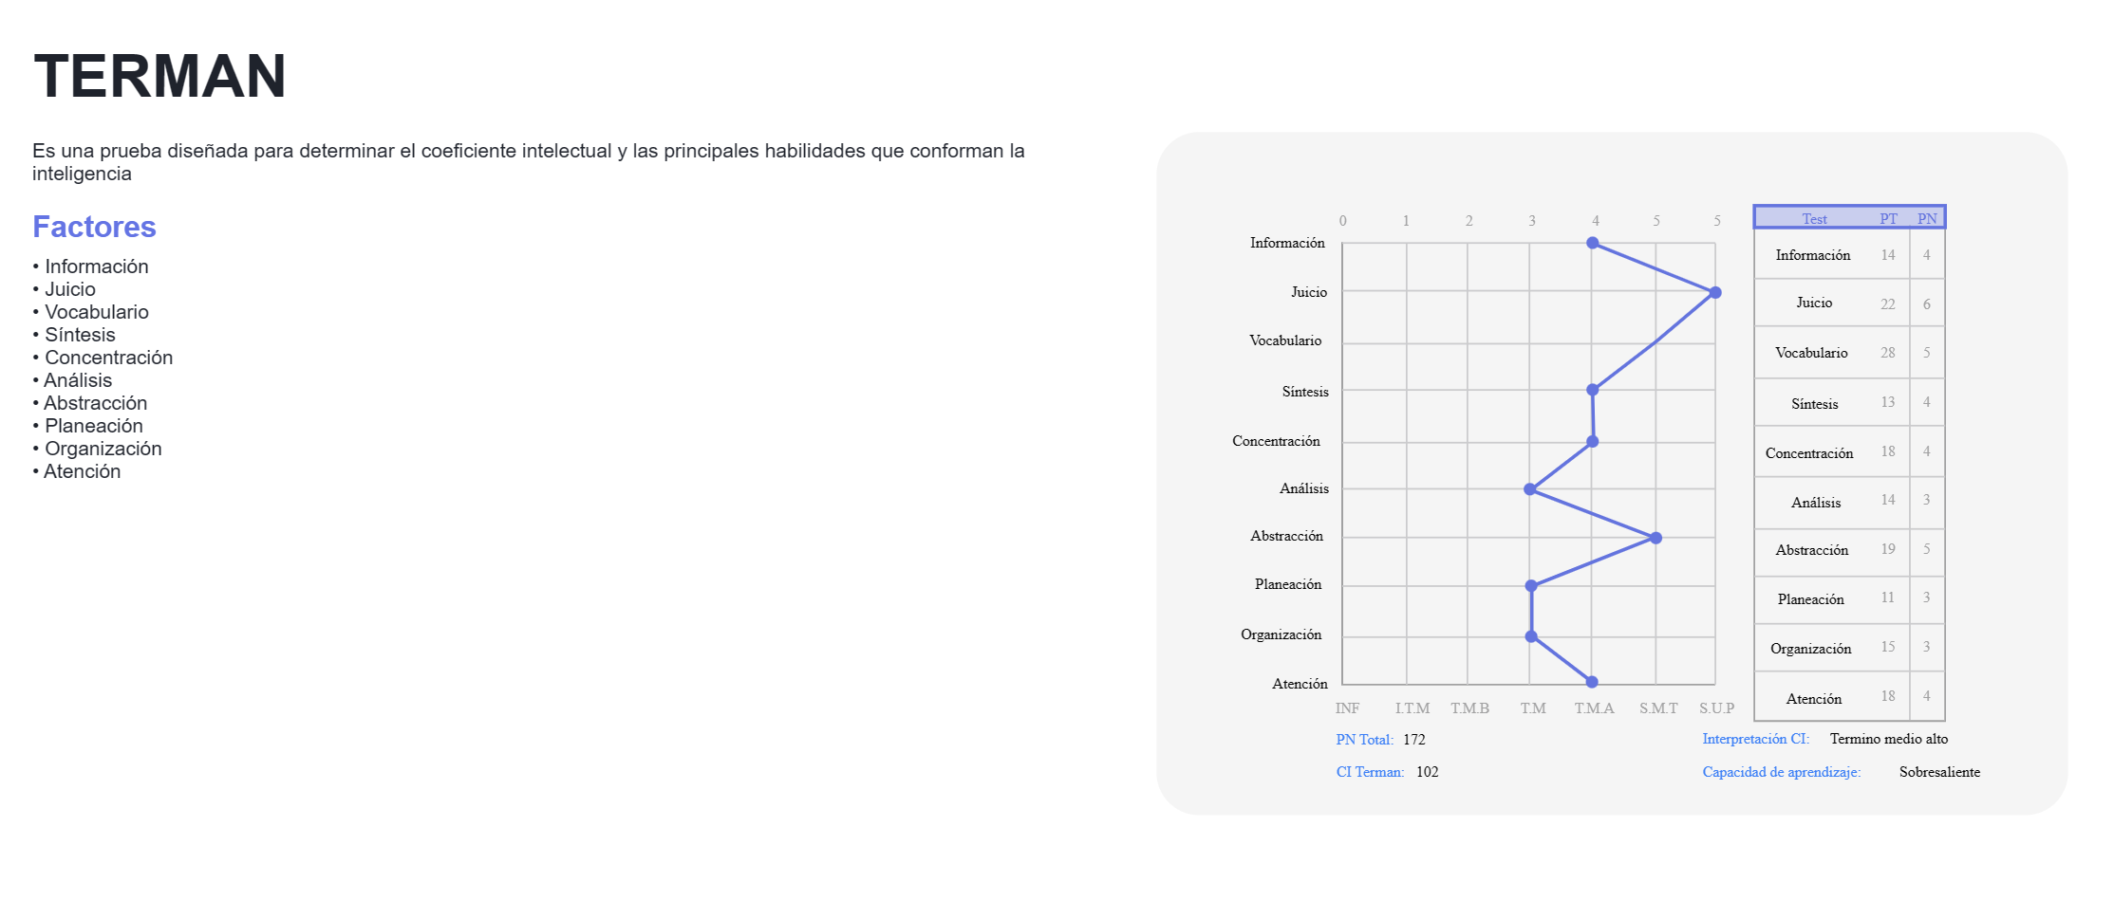Click the Test column header in table

point(1814,219)
